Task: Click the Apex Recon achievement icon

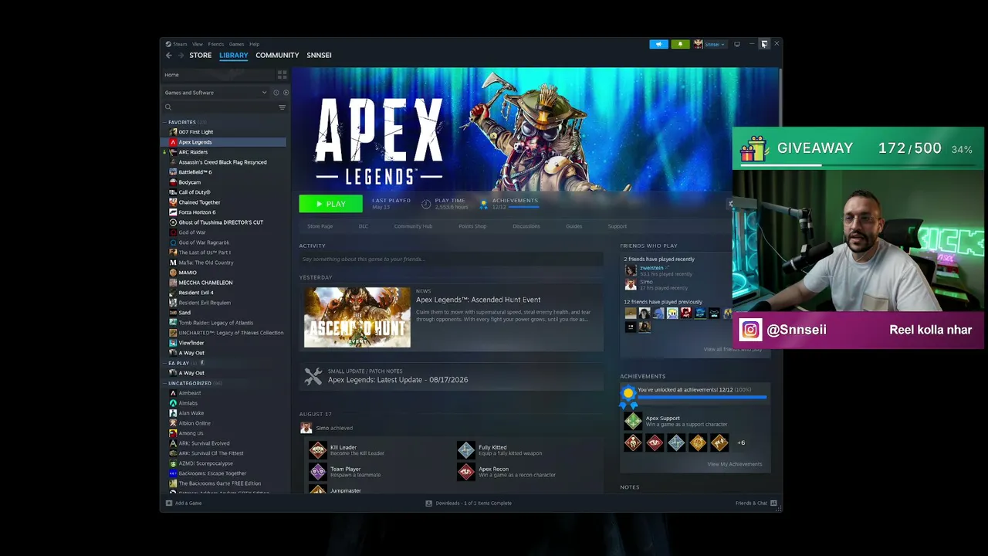Action: point(466,471)
